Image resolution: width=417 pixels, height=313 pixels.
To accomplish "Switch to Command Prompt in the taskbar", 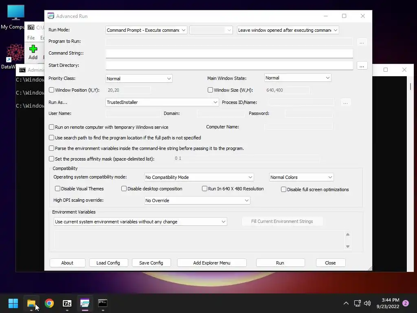I will [x=103, y=303].
